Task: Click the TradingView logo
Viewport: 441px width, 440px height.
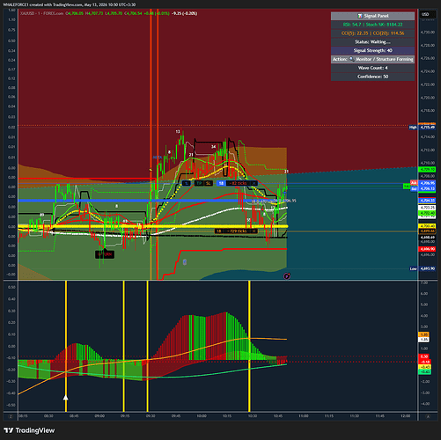Action: click(x=30, y=430)
